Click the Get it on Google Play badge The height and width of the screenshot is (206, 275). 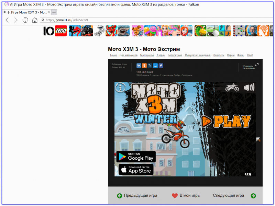pos(136,157)
